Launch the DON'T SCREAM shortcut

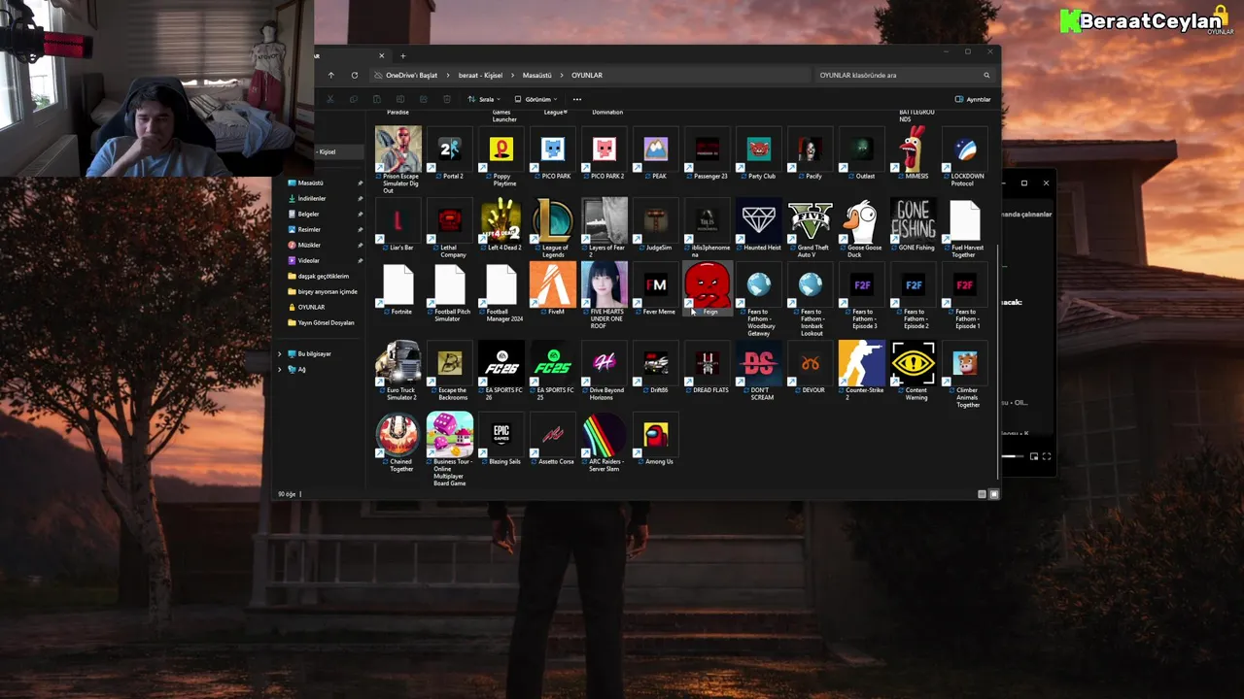759,371
